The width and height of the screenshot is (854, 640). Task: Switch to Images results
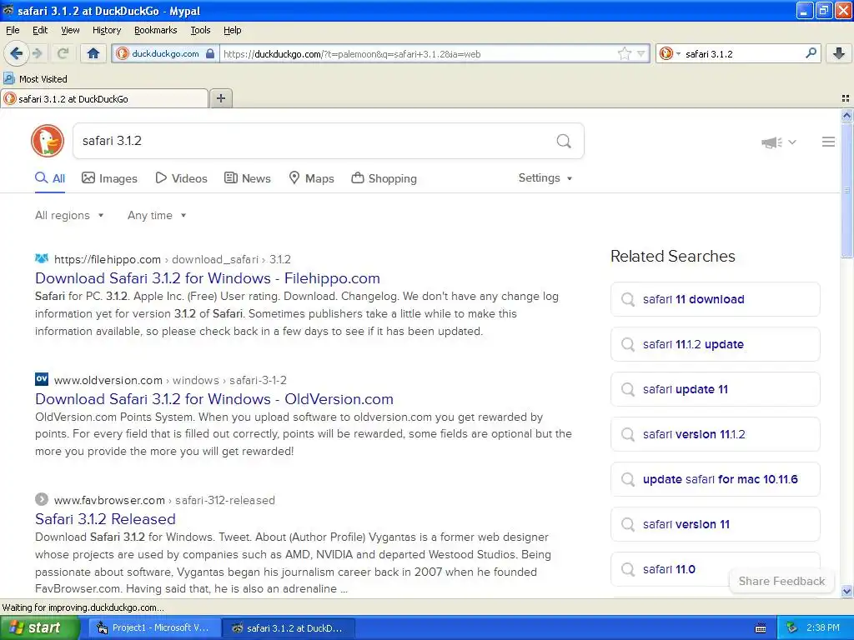(109, 178)
